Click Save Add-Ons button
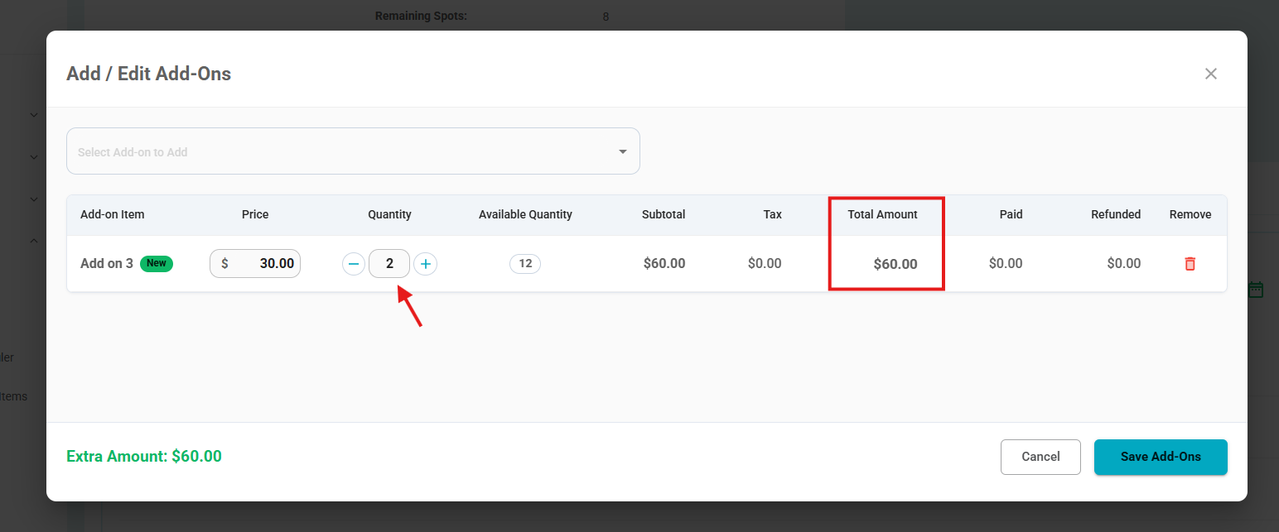This screenshot has width=1279, height=532. point(1161,457)
